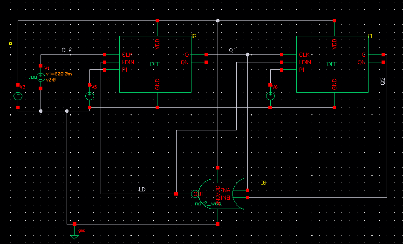Click the QN output terminal of DFF I0
The height and width of the screenshot is (244, 403).
pos(206,62)
